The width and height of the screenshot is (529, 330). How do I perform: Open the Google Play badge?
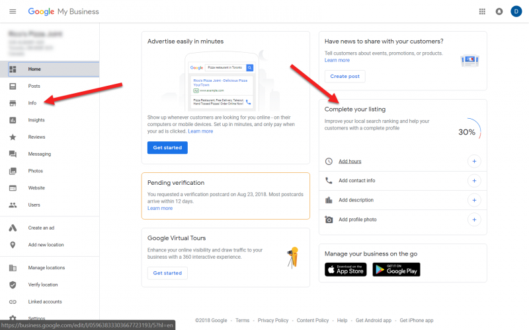pyautogui.click(x=396, y=269)
